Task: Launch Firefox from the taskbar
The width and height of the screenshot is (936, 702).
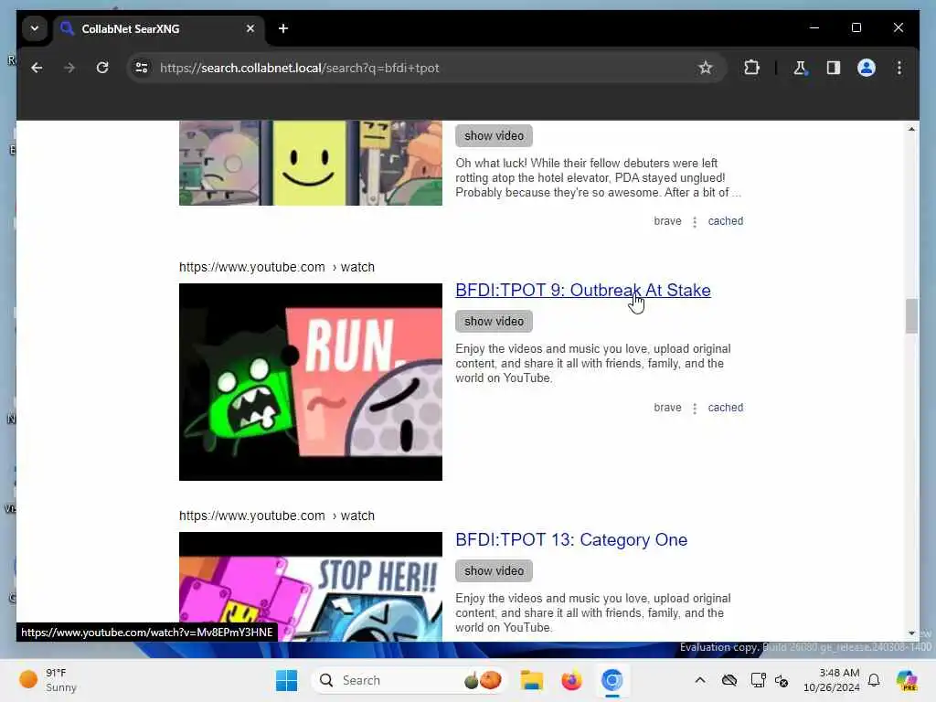Action: [x=571, y=680]
